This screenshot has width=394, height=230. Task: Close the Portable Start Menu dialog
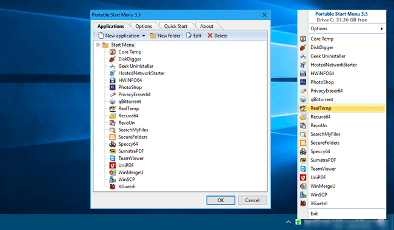[264, 15]
